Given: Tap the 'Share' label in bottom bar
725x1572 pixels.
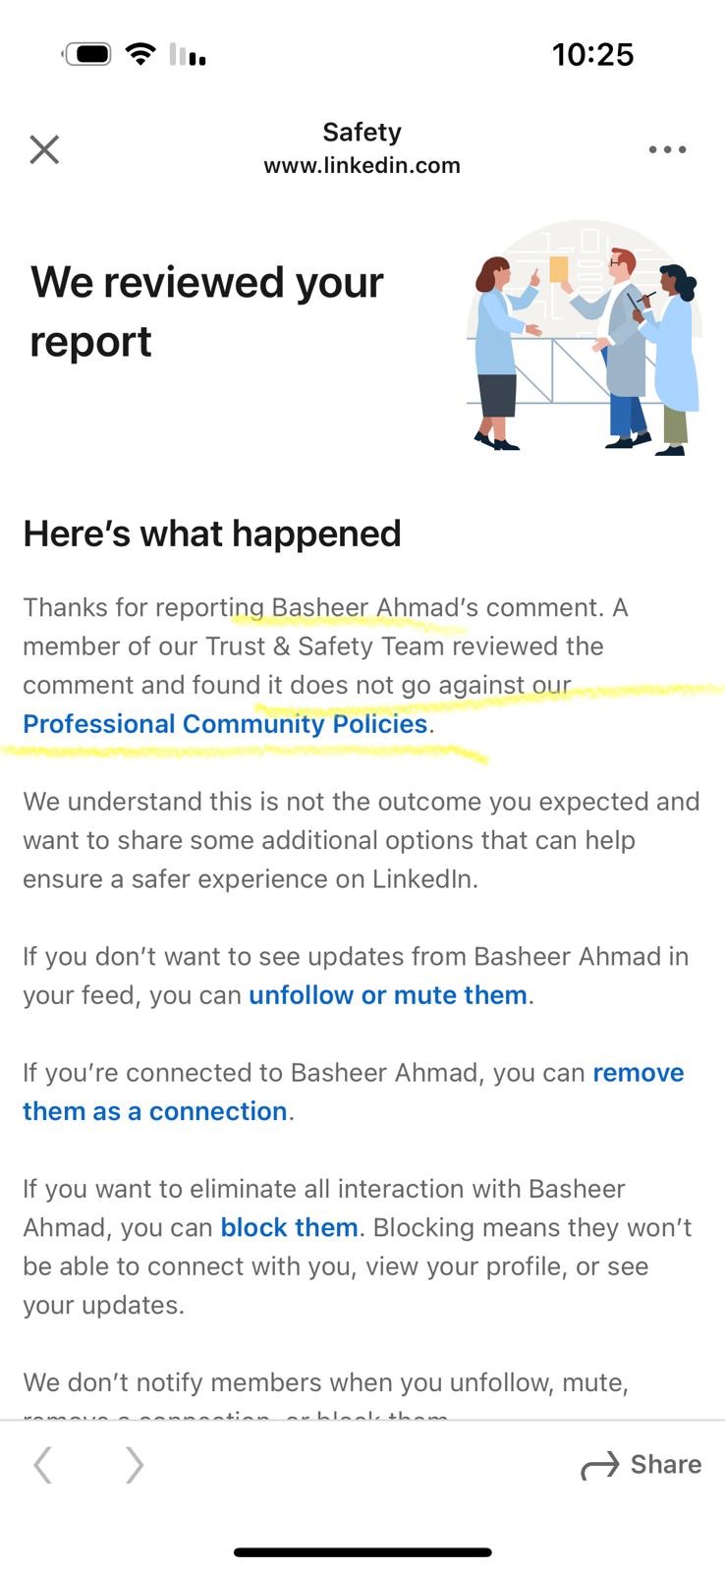Looking at the screenshot, I should (666, 1465).
